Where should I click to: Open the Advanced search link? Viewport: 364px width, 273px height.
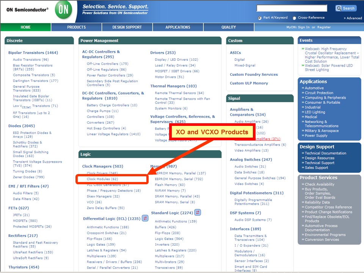(x=353, y=18)
